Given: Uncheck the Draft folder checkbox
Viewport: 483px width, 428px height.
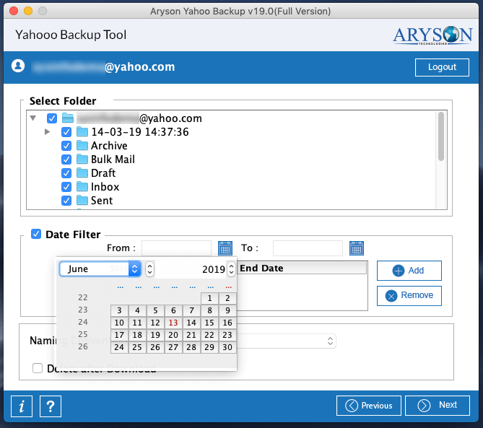Looking at the screenshot, I should click(66, 173).
